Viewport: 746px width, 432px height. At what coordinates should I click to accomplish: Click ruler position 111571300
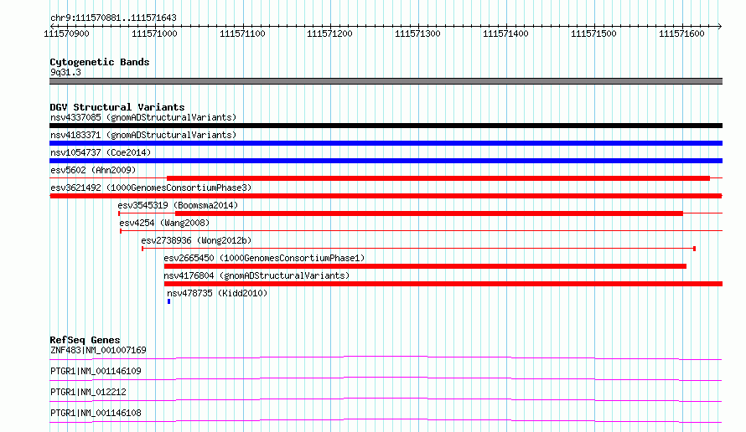pos(417,33)
